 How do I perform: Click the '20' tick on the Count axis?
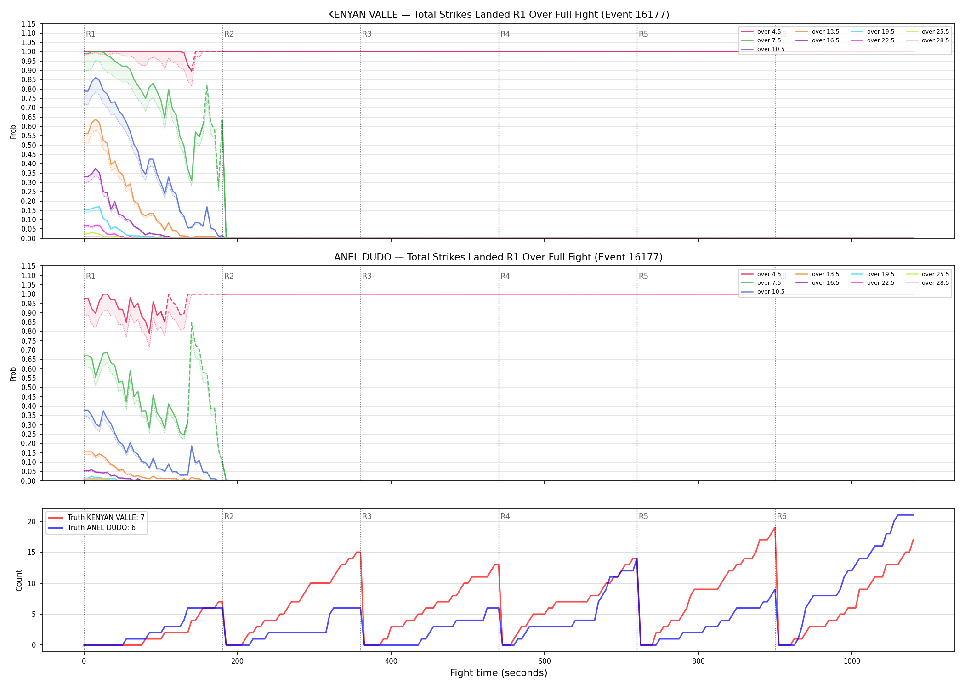[x=32, y=521]
